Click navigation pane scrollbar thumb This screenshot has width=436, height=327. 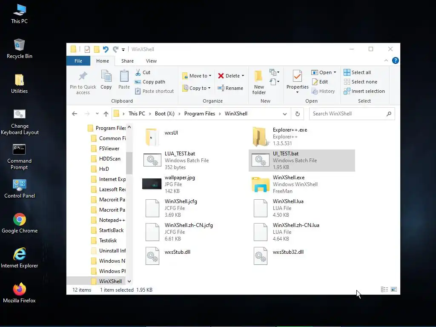[129, 163]
